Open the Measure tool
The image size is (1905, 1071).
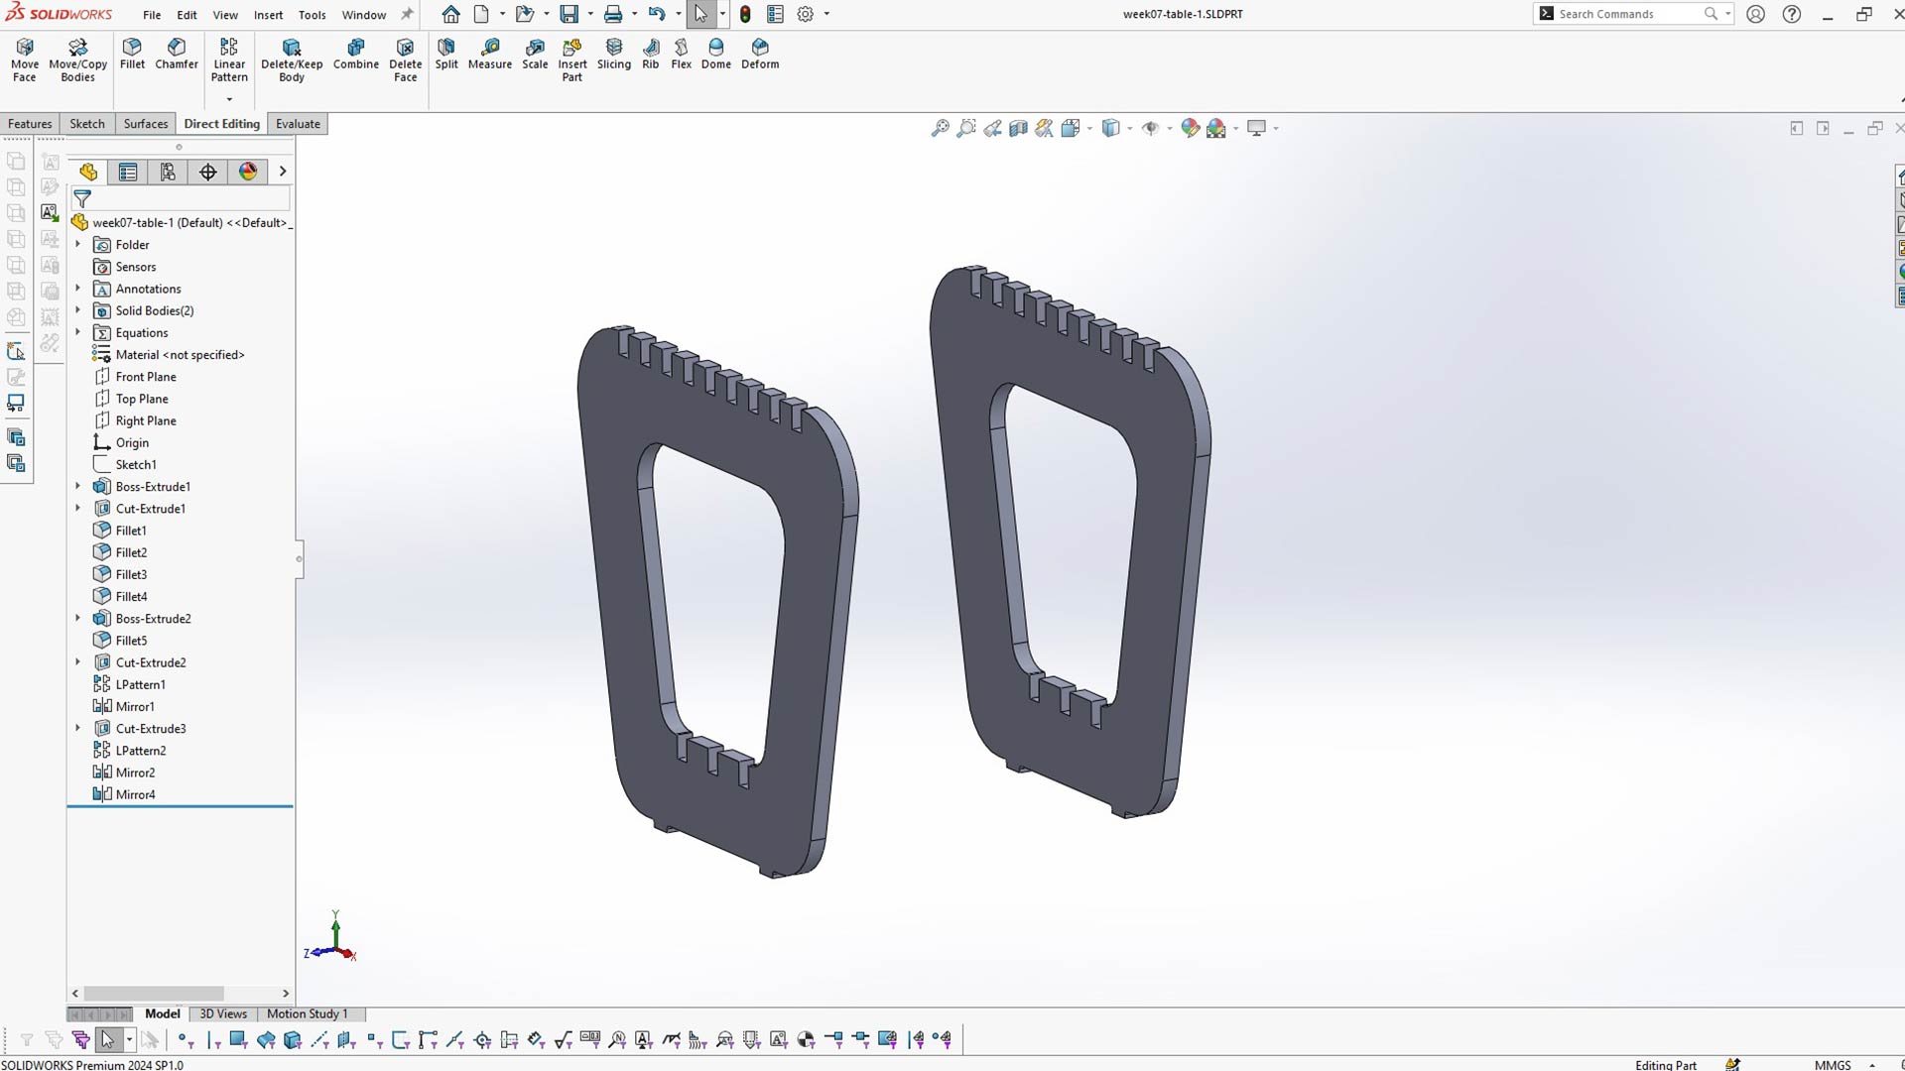point(490,54)
